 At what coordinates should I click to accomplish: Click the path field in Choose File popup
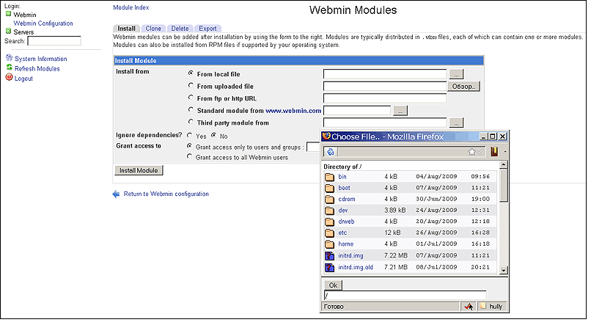point(405,296)
